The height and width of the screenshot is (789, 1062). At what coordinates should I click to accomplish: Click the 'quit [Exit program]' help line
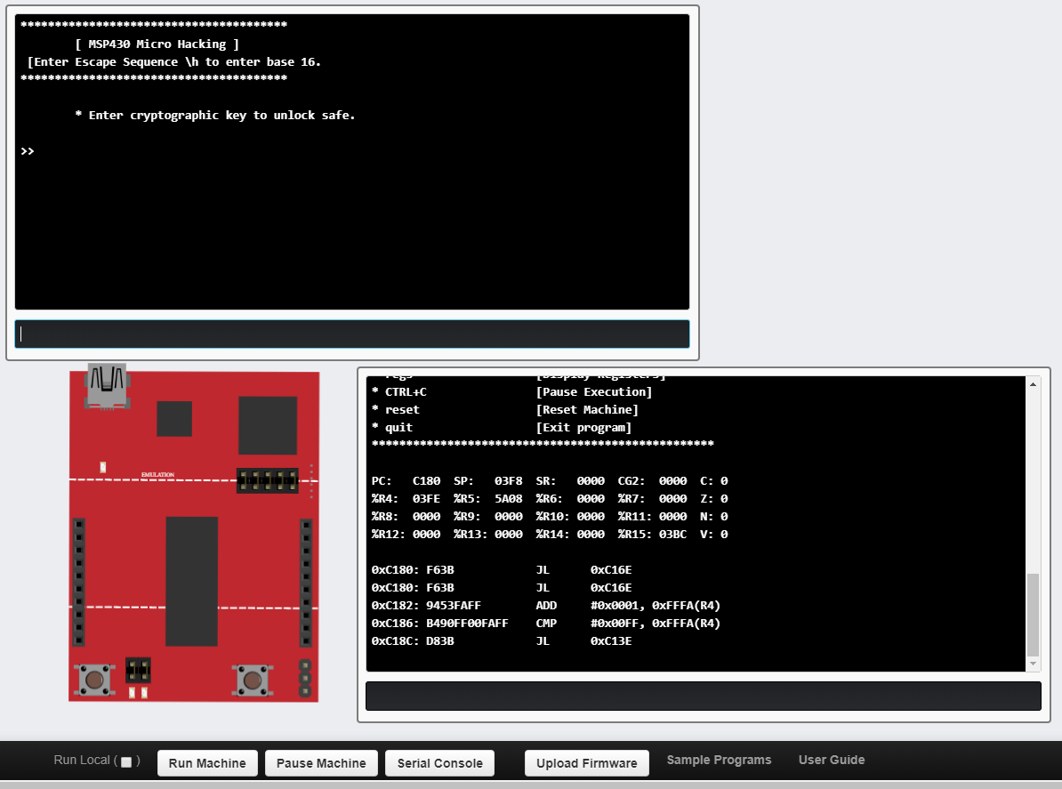click(501, 427)
